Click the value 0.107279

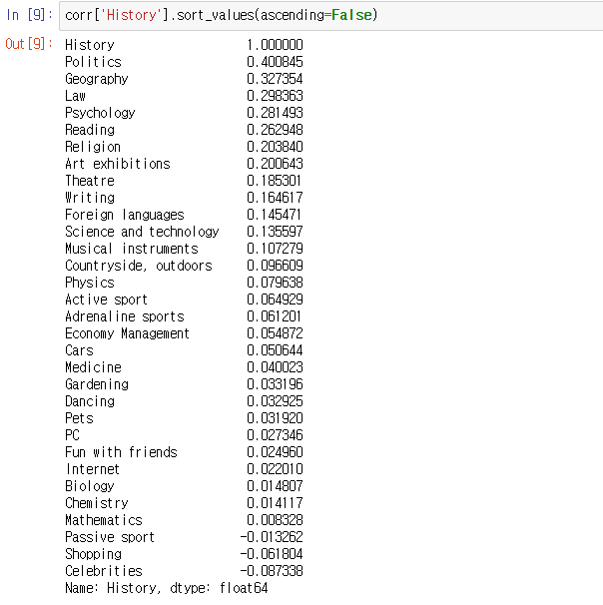click(x=275, y=249)
